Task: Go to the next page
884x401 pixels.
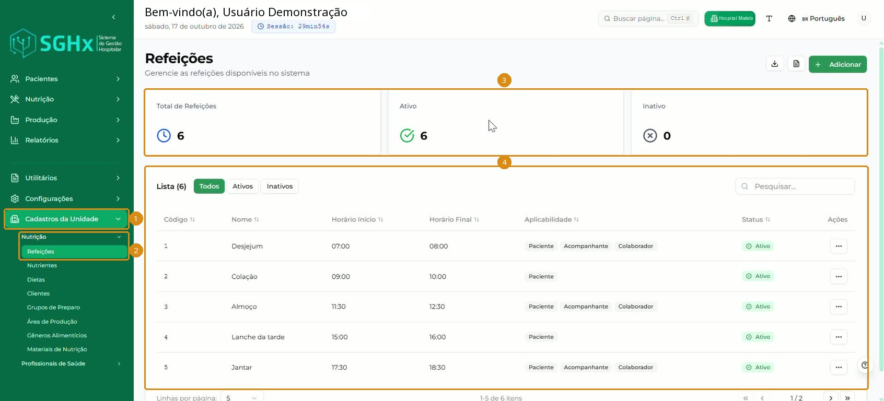Action: 831,398
